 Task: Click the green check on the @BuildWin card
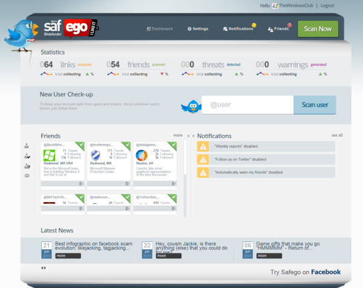(81, 145)
